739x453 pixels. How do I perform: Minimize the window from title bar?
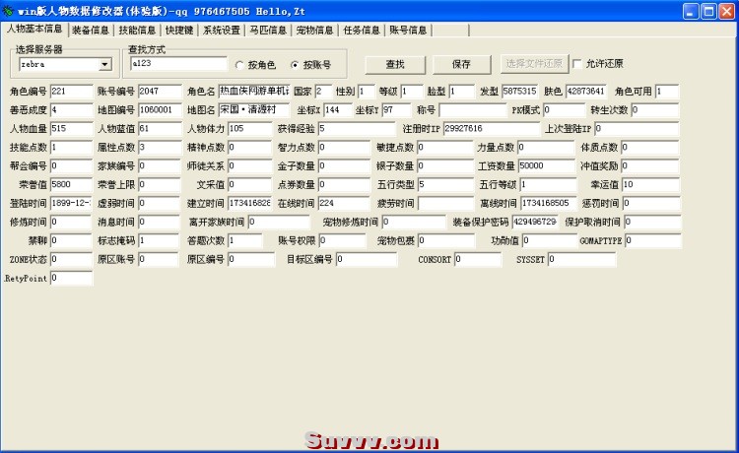691,11
